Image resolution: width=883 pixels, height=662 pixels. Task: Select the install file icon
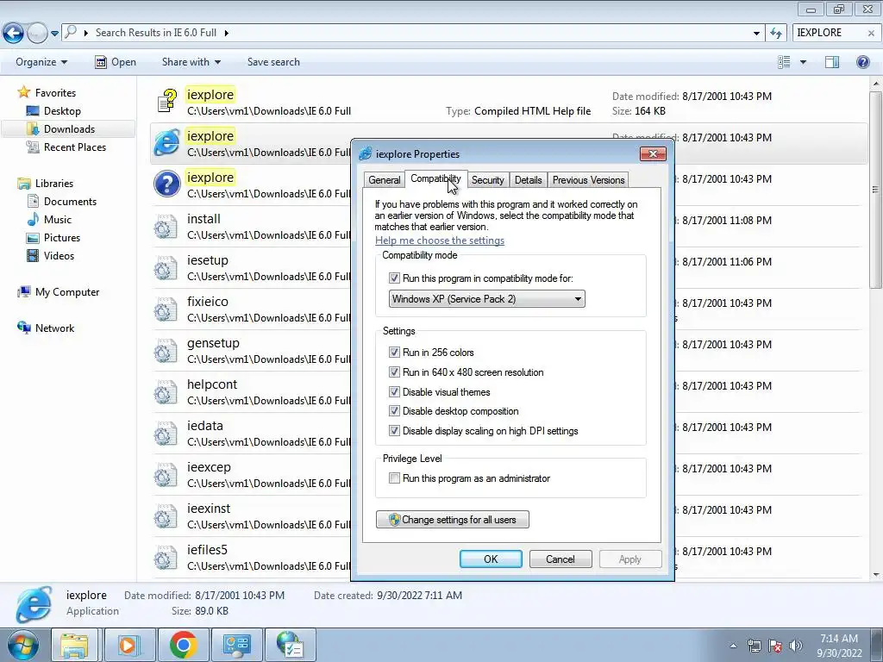[166, 227]
